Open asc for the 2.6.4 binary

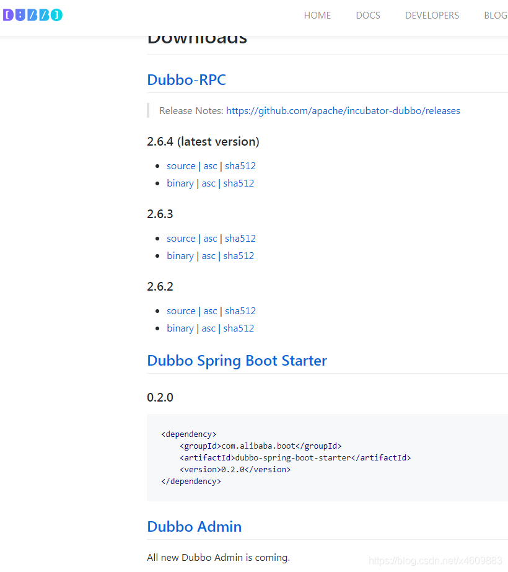(x=209, y=183)
